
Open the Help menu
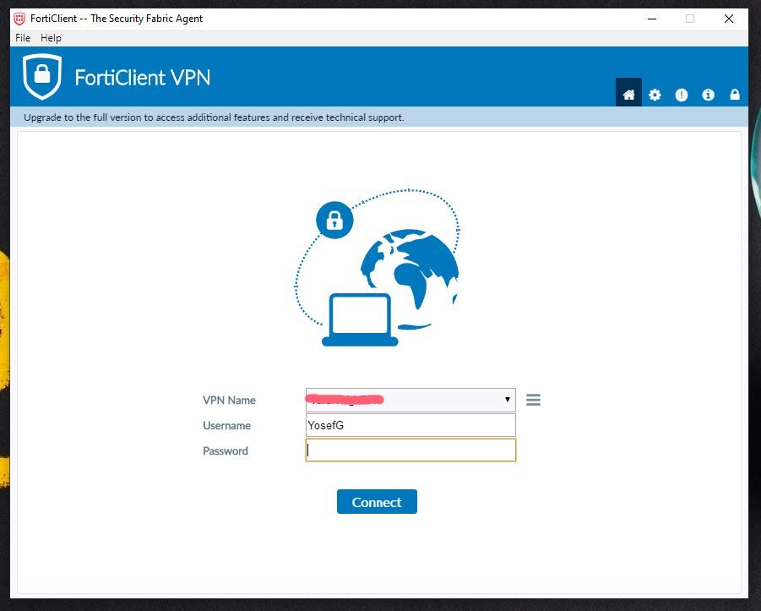[52, 38]
